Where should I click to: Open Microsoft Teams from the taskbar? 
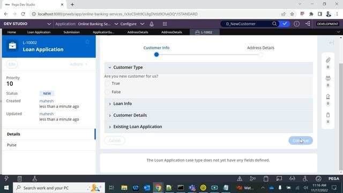click(192, 188)
